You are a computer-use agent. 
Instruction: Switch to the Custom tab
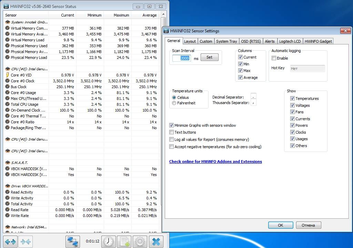(206, 41)
